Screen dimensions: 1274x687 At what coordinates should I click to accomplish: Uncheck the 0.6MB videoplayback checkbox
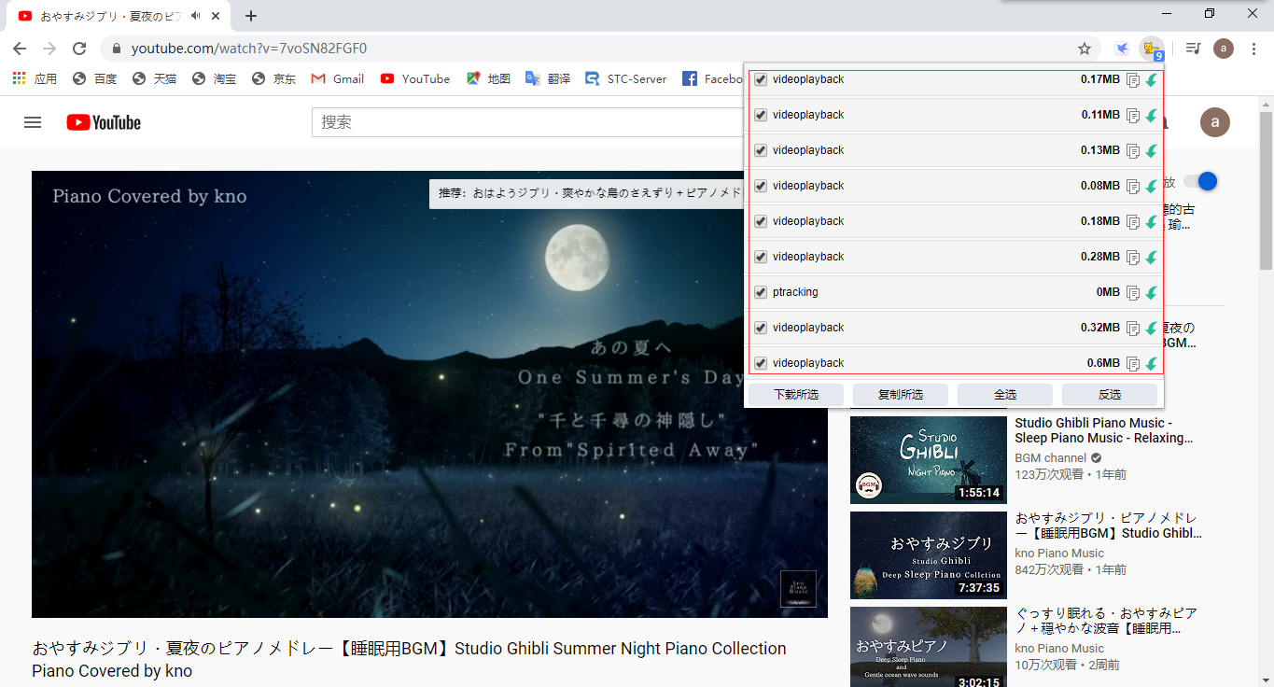[761, 363]
